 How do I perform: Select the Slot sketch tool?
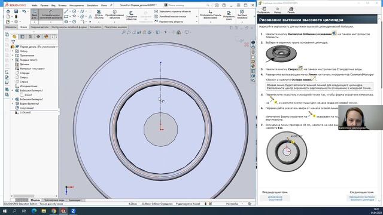[66, 21]
